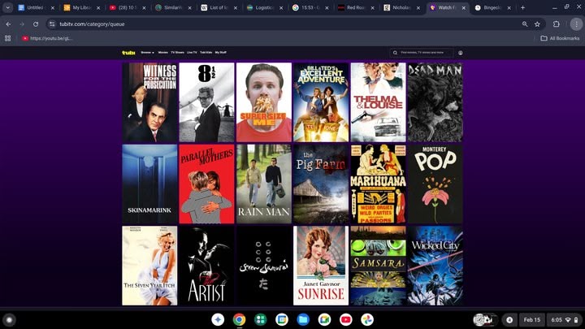
Task: Open the account profile icon on Tubi
Action: point(461,52)
